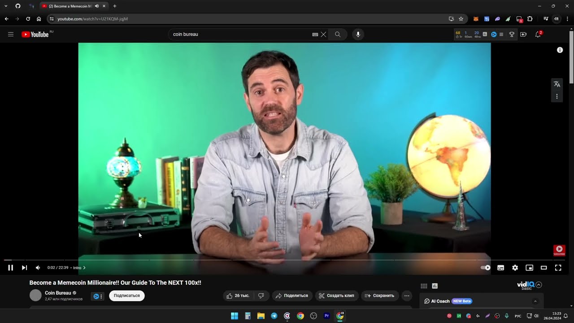Seek on the video progress bar
The image size is (574, 323).
point(284,260)
